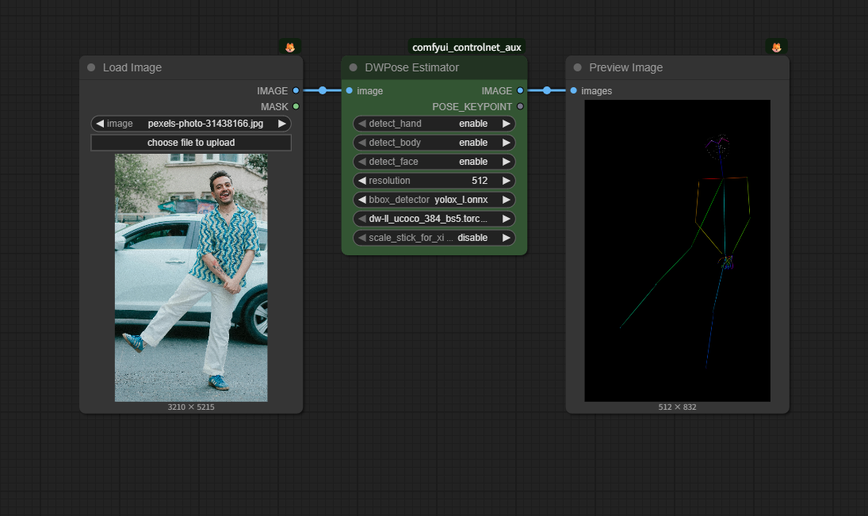Viewport: 868px width, 516px height.
Task: Toggle detect_face setting
Action: click(x=434, y=162)
